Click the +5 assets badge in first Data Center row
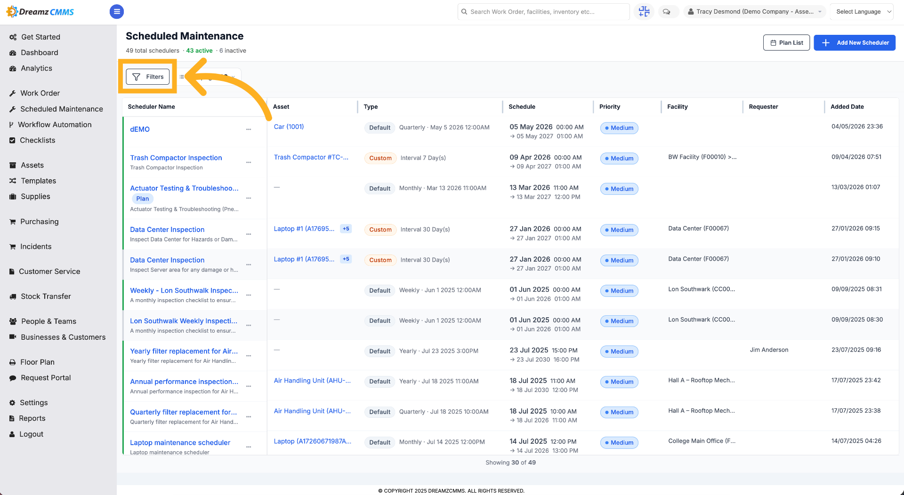Viewport: 904px width, 495px height. pos(346,229)
